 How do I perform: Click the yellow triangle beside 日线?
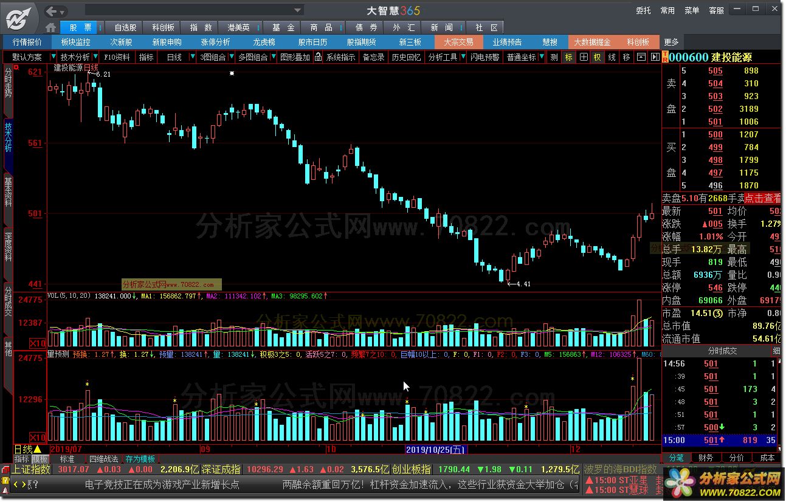pyautogui.click(x=37, y=449)
